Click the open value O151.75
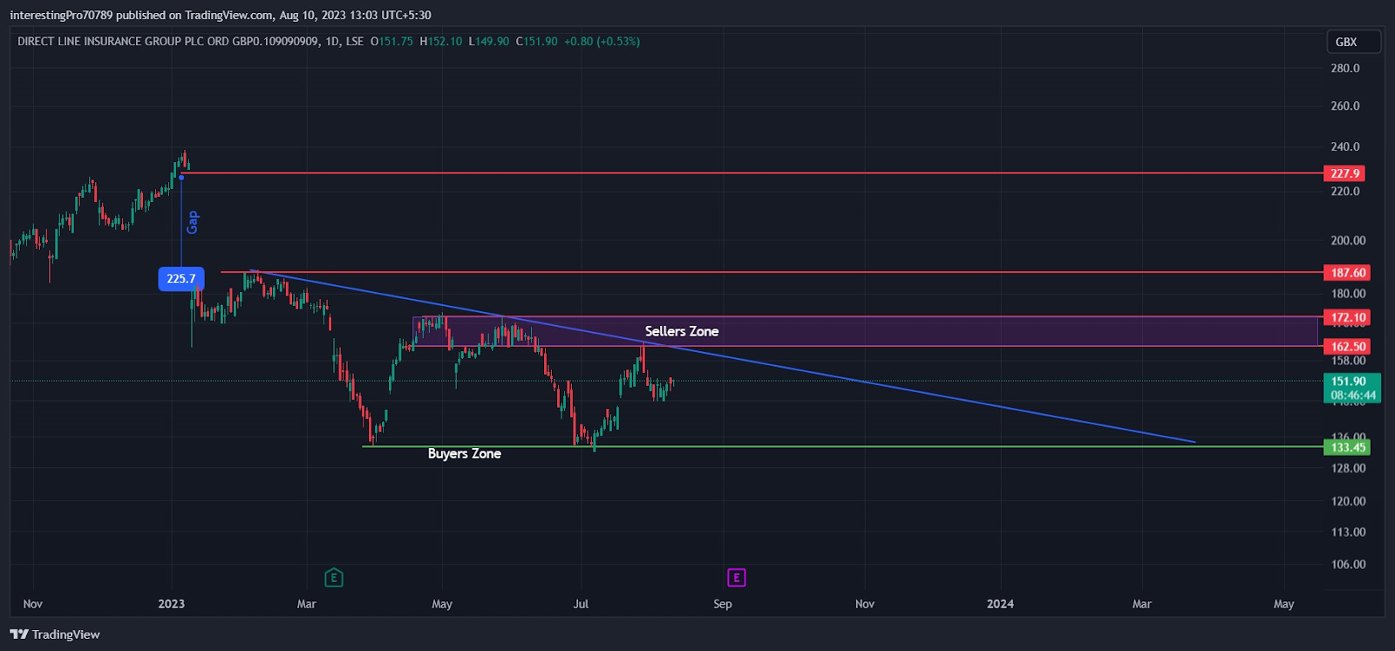1395x651 pixels. (392, 41)
